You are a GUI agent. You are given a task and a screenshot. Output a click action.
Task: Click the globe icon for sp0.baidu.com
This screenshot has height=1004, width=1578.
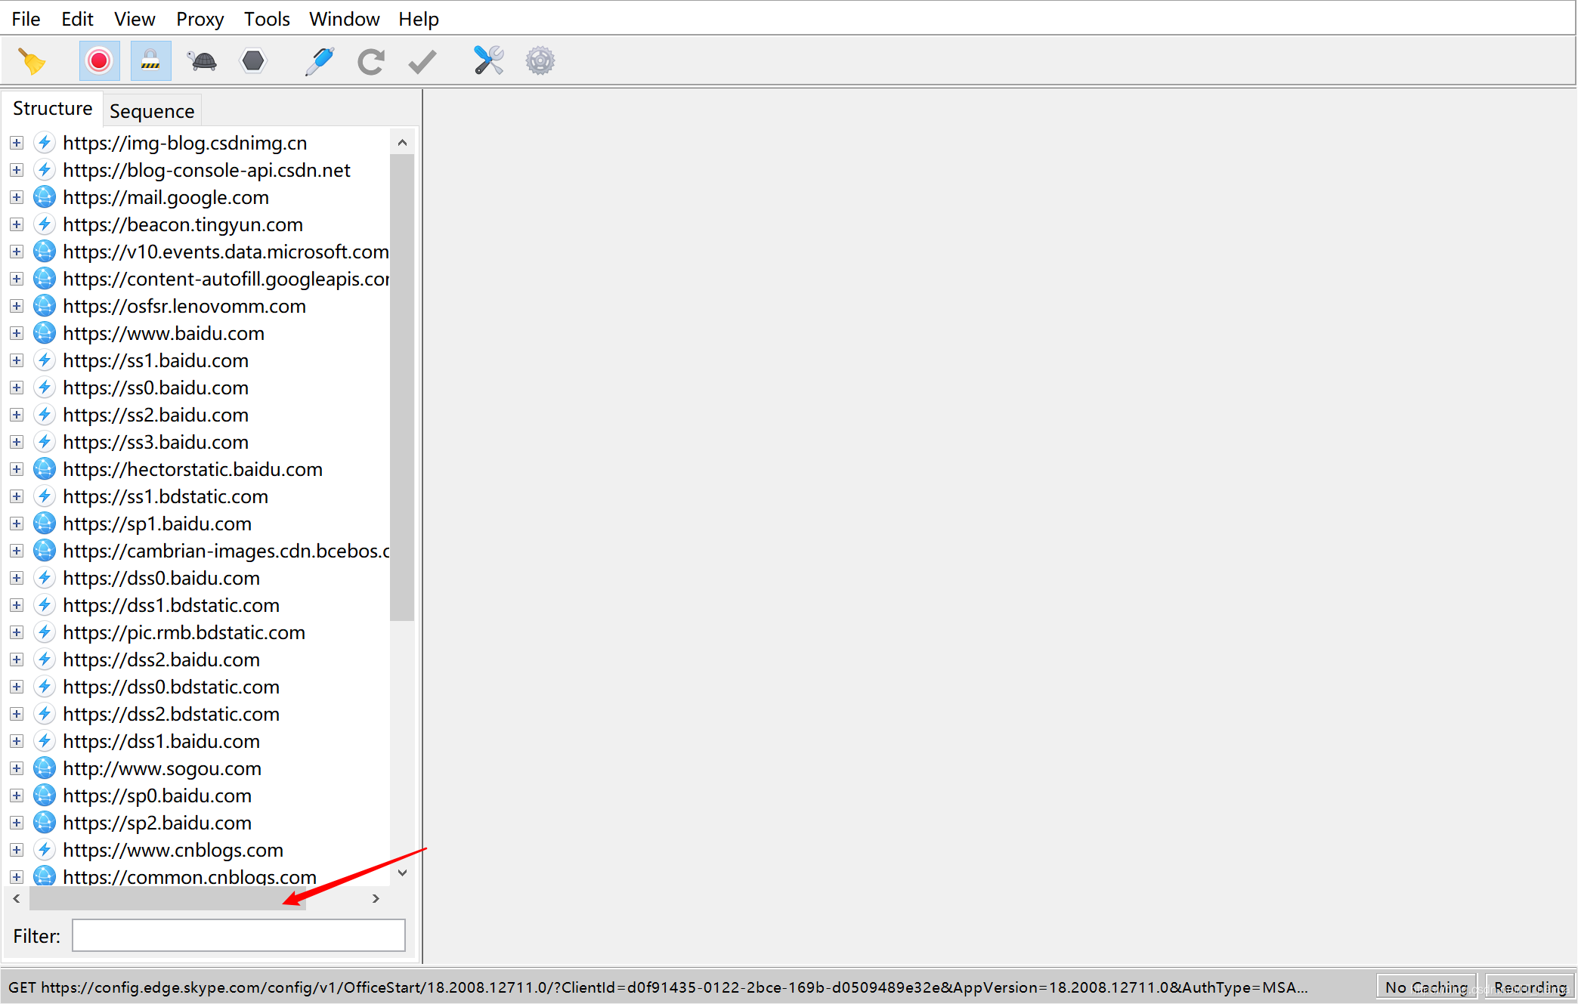click(45, 795)
